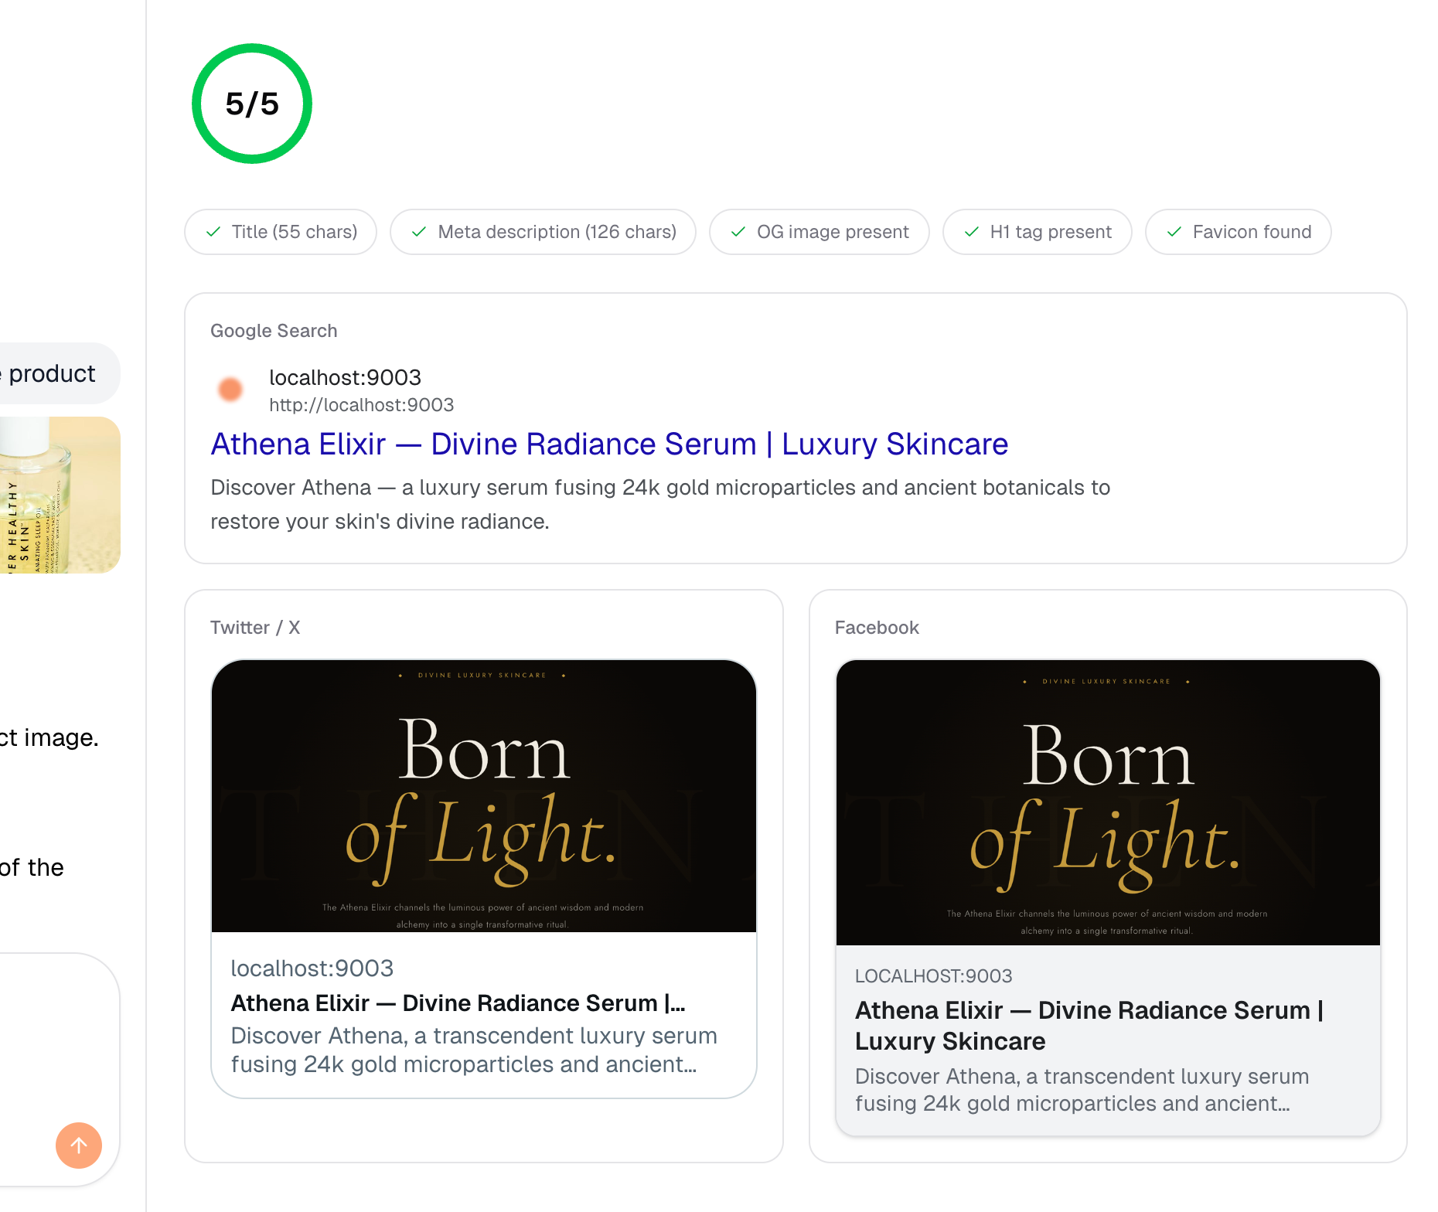Screen dimensions: 1438x1212
Task: Click the checkmark in Title chip
Action: (213, 232)
